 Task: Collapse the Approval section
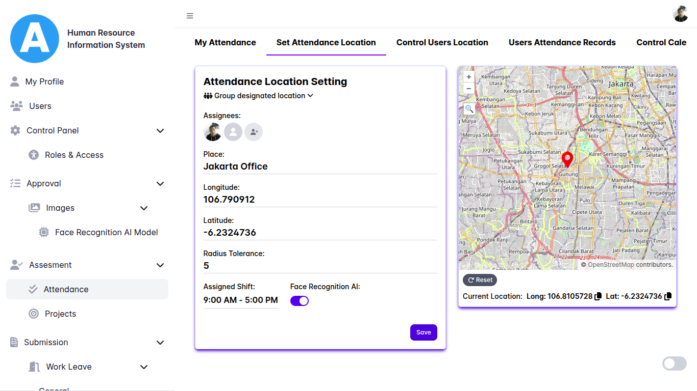(x=160, y=184)
